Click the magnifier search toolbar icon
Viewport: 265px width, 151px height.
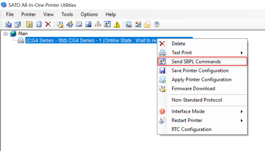tap(39, 24)
